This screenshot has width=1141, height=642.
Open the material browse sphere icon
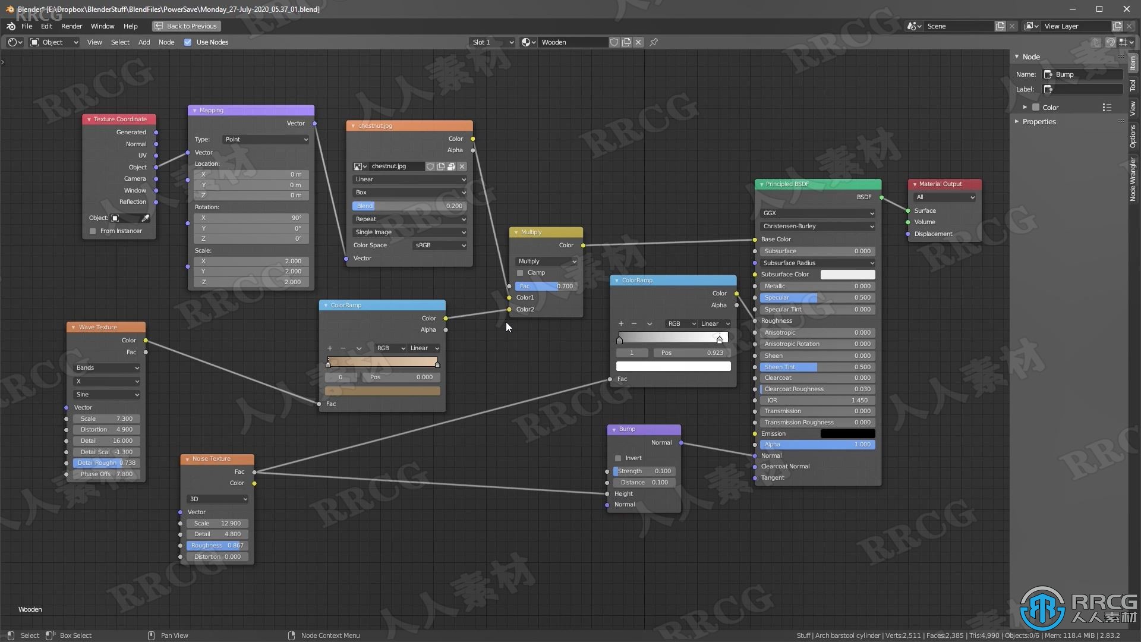[528, 42]
